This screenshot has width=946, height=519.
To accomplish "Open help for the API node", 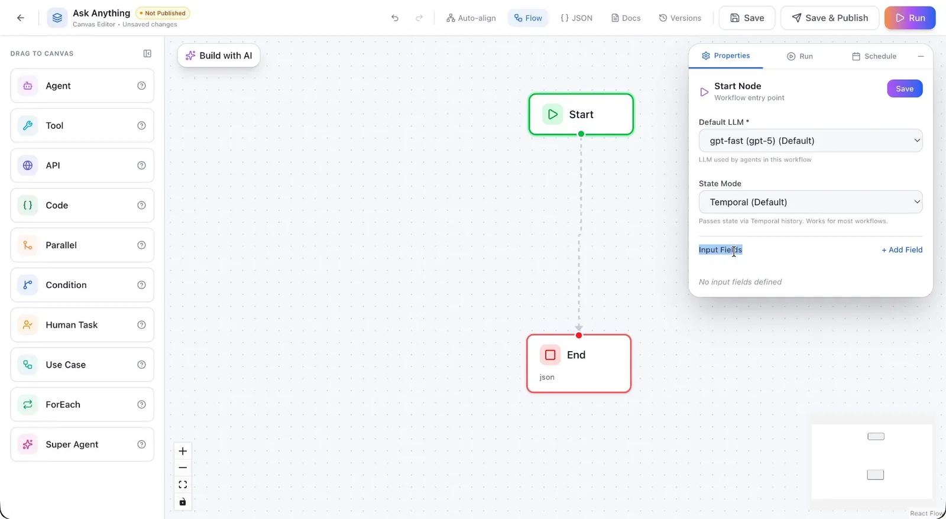I will (x=141, y=166).
